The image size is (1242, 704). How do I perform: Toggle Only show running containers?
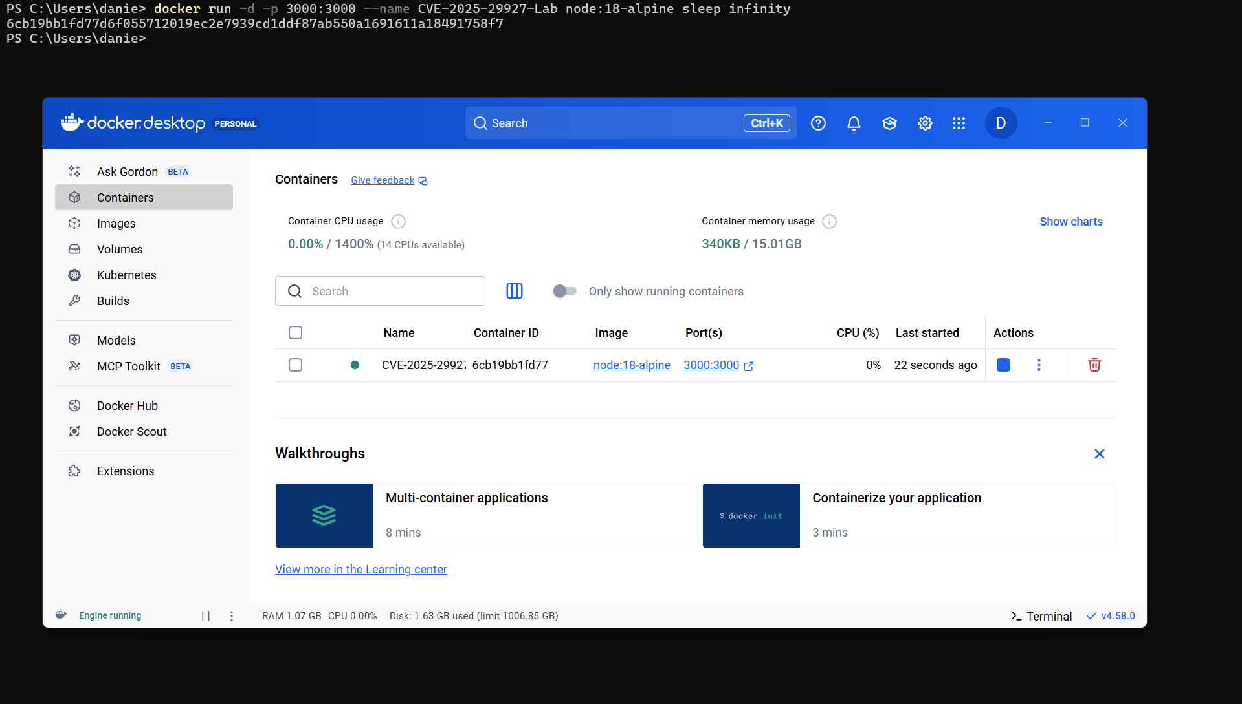(x=564, y=291)
